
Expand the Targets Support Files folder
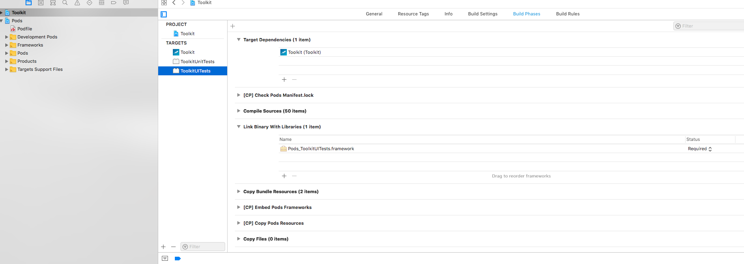click(6, 69)
